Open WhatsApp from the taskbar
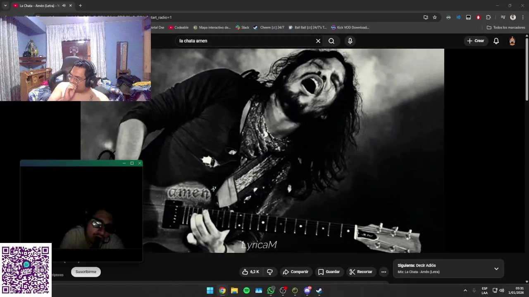 coord(271,290)
